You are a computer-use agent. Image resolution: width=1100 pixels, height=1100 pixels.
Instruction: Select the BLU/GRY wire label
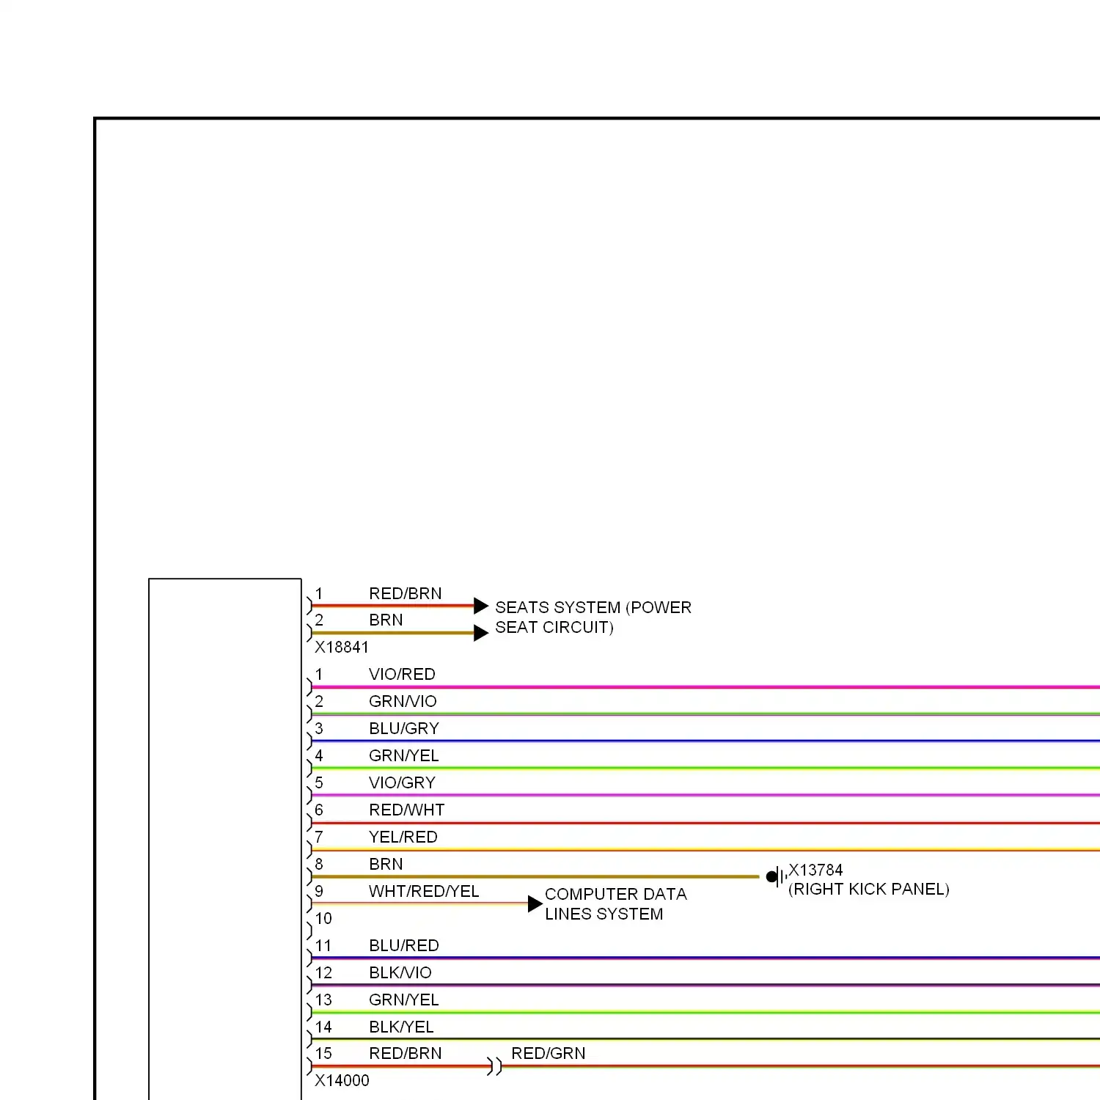pyautogui.click(x=404, y=728)
